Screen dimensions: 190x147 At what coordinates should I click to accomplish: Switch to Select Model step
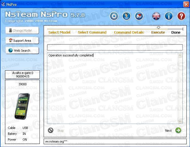click(59, 33)
